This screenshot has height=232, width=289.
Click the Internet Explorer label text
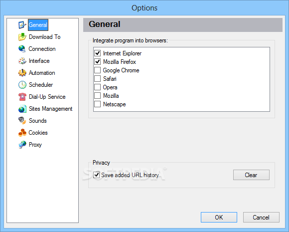click(x=122, y=53)
